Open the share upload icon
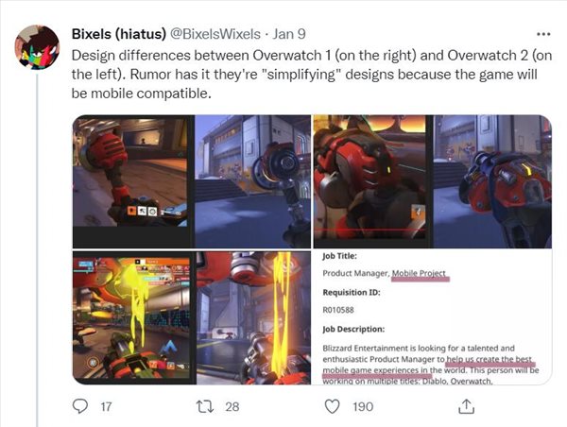This screenshot has width=567, height=427. pos(466,406)
